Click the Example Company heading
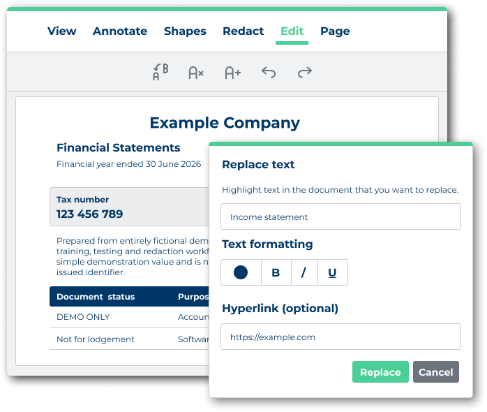The width and height of the screenshot is (487, 412). pos(225,123)
